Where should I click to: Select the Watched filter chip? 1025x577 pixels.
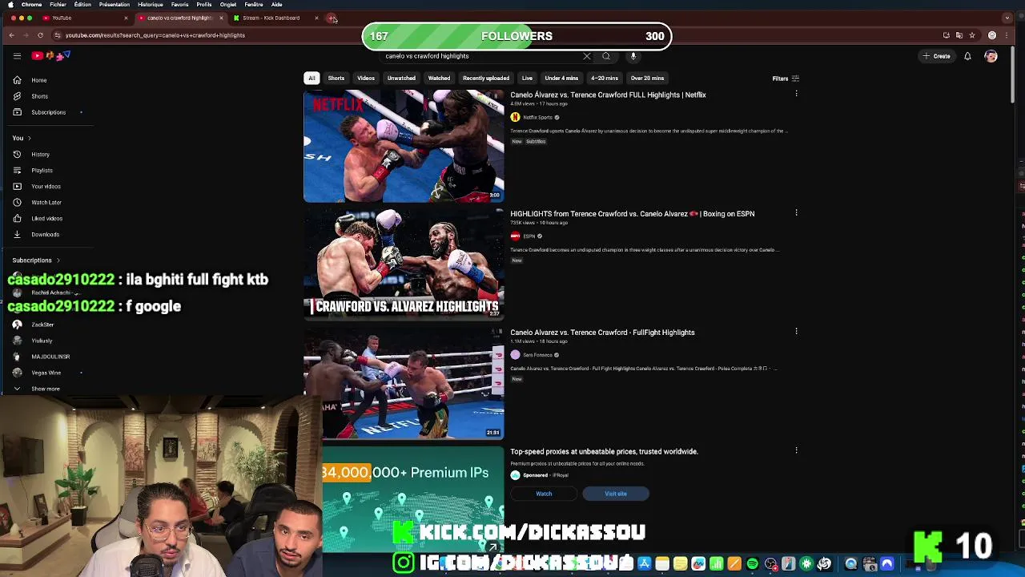click(x=439, y=79)
